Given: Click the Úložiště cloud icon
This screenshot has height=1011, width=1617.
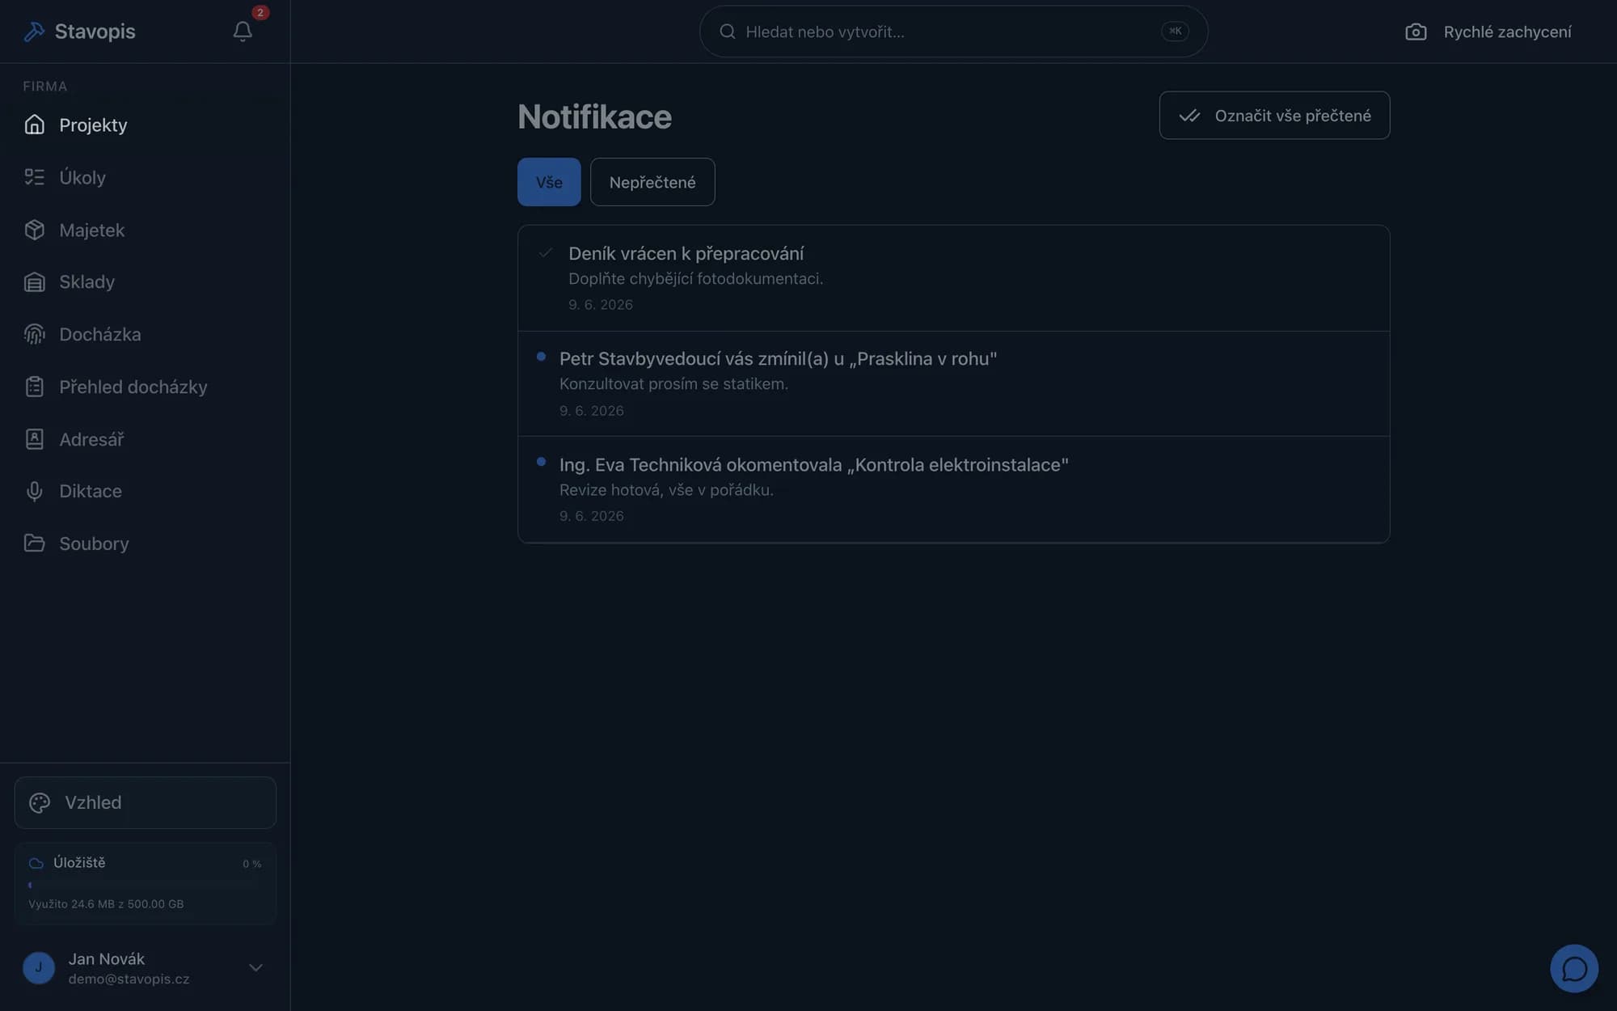Looking at the screenshot, I should point(36,863).
